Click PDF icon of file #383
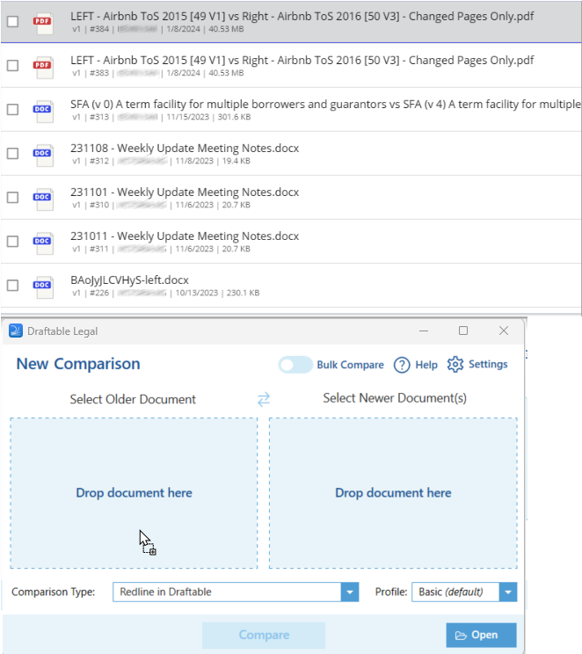The image size is (582, 654). pos(43,67)
